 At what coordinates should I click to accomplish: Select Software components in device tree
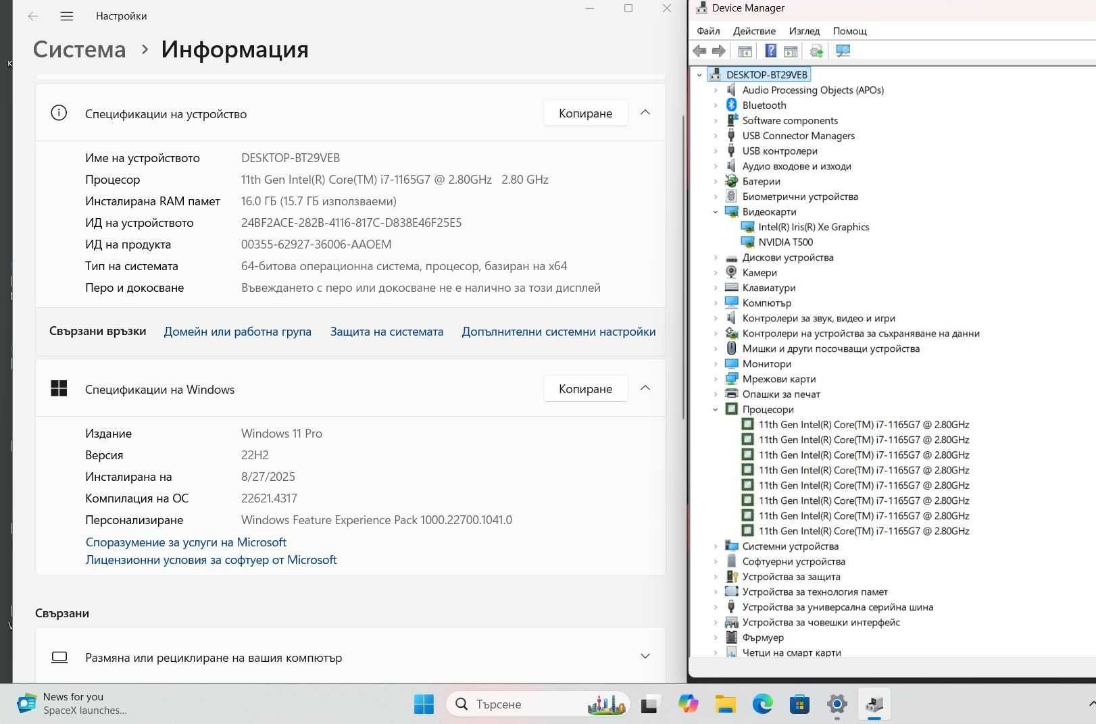pyautogui.click(x=790, y=120)
